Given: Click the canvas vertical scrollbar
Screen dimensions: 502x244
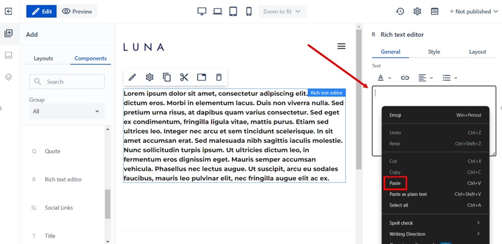Looking at the screenshot, I should 358,99.
